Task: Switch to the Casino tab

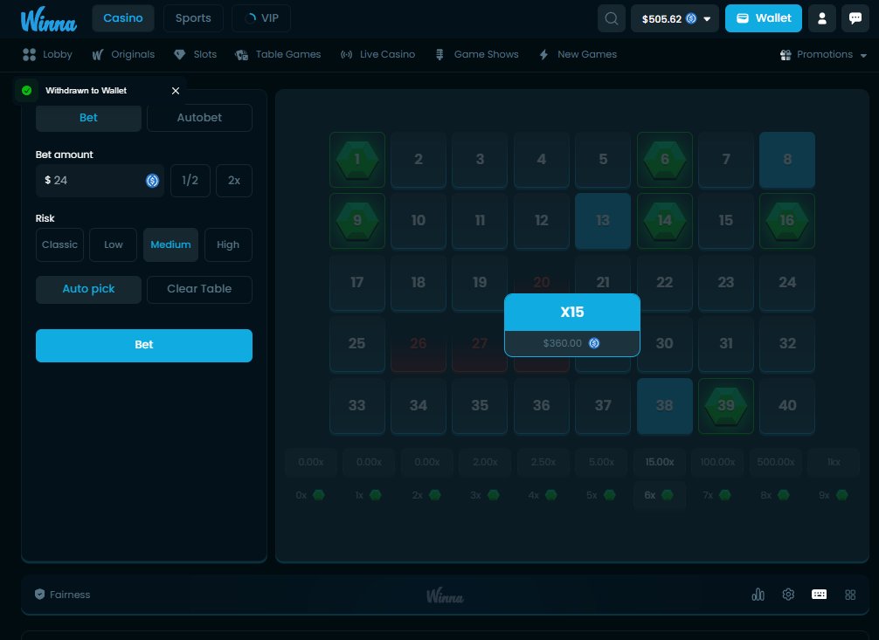Action: pyautogui.click(x=123, y=18)
